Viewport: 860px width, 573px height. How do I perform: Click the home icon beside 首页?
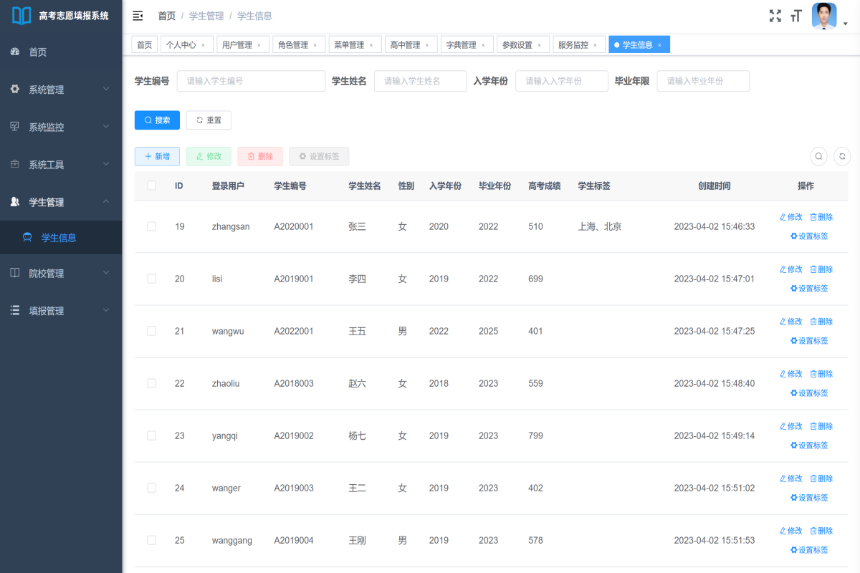click(16, 52)
